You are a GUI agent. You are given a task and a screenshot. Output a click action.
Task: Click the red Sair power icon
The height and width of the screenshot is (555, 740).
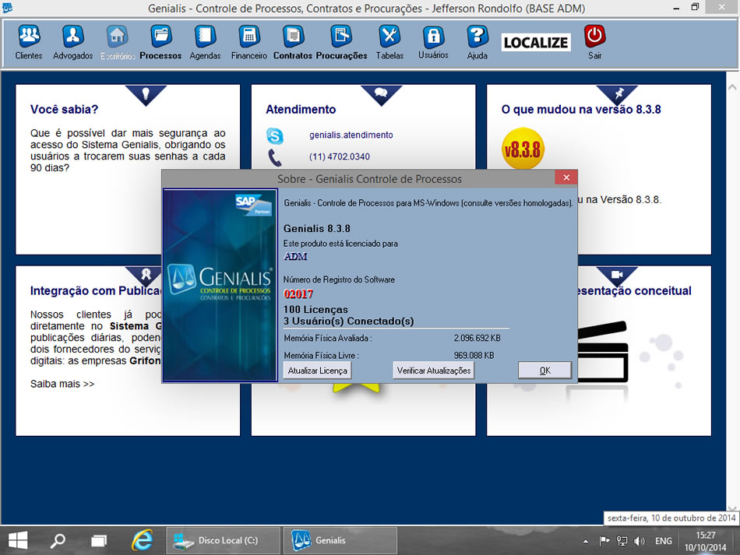coord(594,37)
